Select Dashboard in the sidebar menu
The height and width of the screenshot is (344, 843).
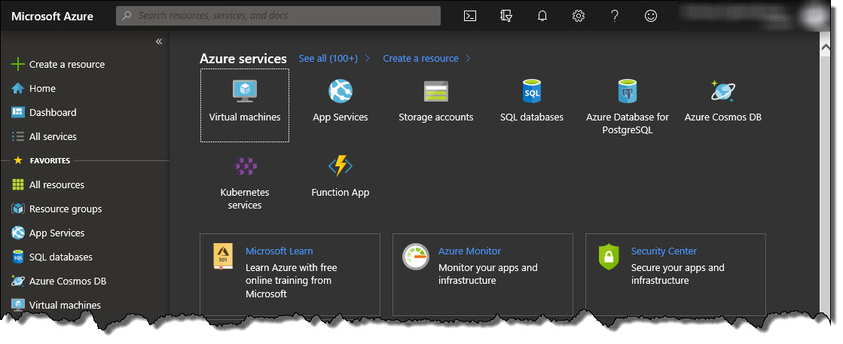click(53, 112)
